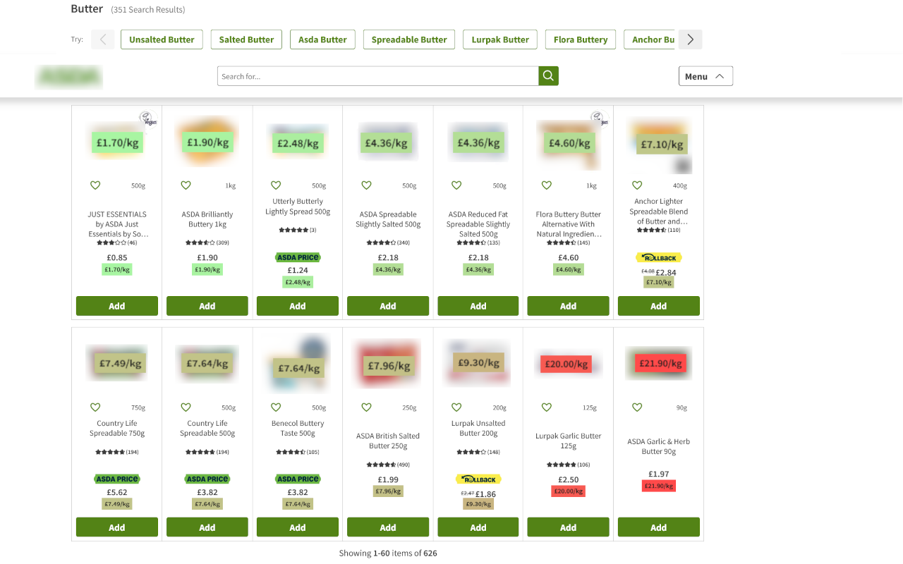Select the Lurpak Butter suggestion chip
Image resolution: width=903 pixels, height=564 pixels.
coord(499,39)
